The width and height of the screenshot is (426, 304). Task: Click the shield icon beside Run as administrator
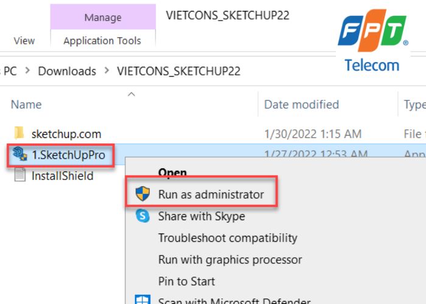click(x=142, y=195)
